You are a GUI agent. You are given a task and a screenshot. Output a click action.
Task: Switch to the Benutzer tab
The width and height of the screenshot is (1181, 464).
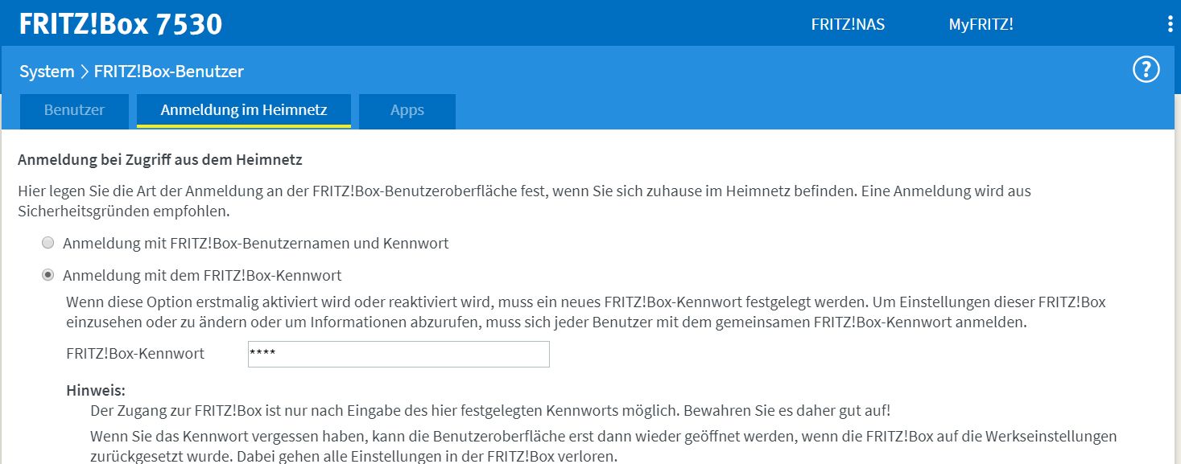click(74, 111)
